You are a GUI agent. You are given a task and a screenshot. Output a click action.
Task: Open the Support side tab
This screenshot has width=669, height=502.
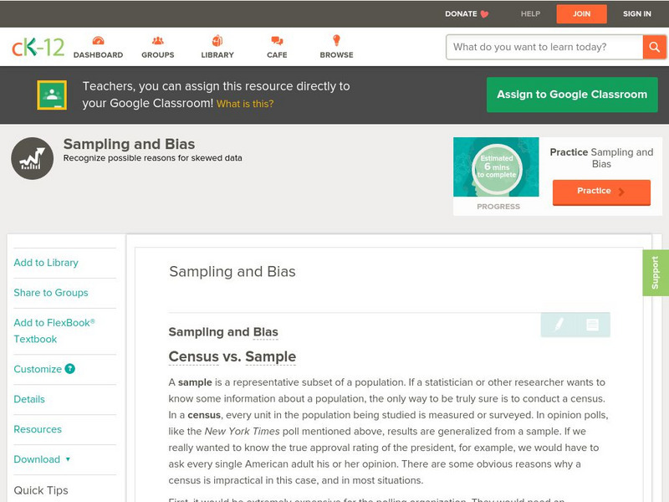click(655, 273)
